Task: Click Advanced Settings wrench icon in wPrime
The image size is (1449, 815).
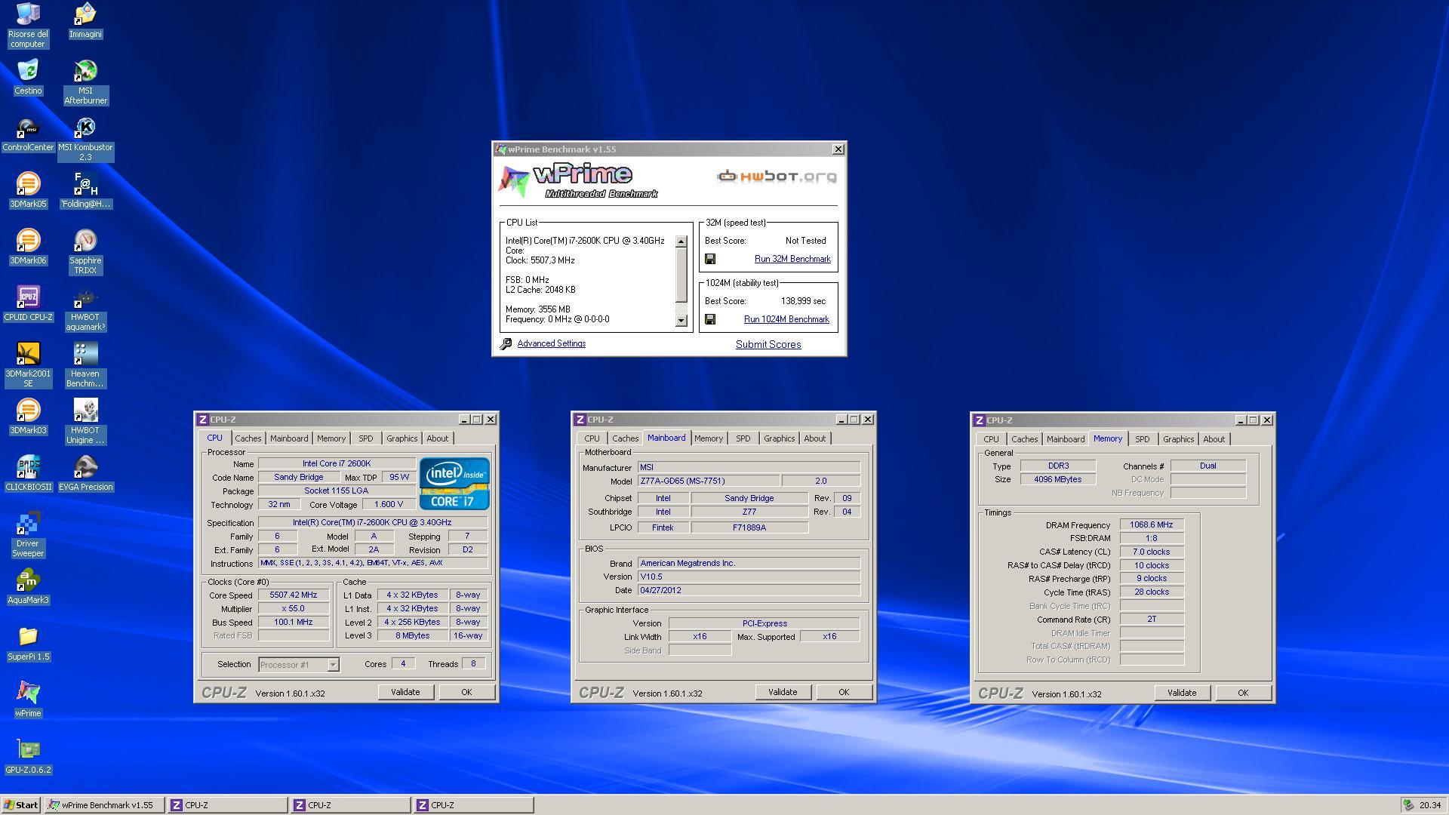Action: click(x=506, y=344)
